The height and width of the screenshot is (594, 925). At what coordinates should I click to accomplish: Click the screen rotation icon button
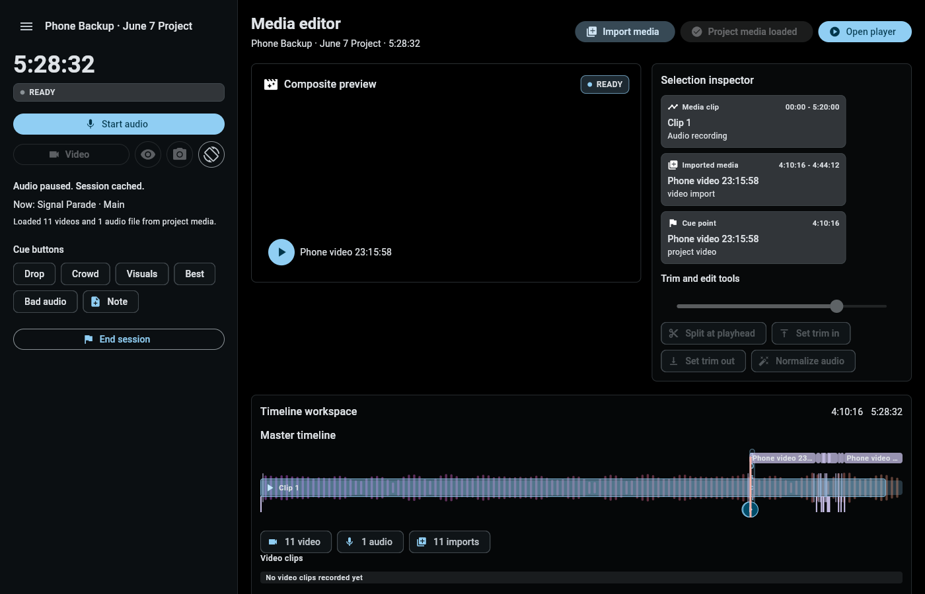211,154
